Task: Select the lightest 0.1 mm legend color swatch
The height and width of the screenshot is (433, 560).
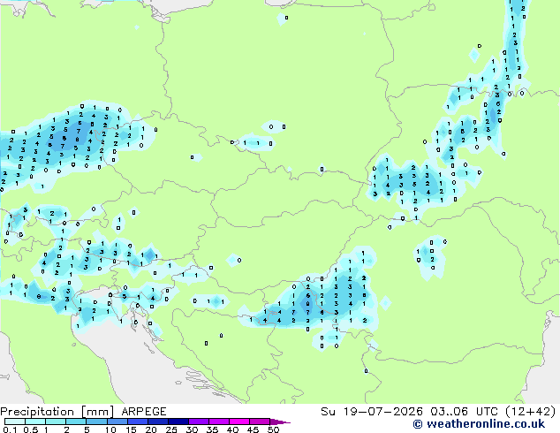Action: tap(15, 422)
